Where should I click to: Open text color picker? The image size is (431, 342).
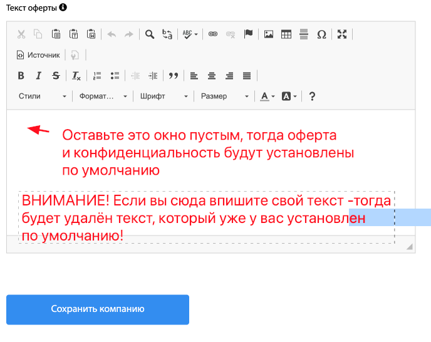click(x=267, y=96)
